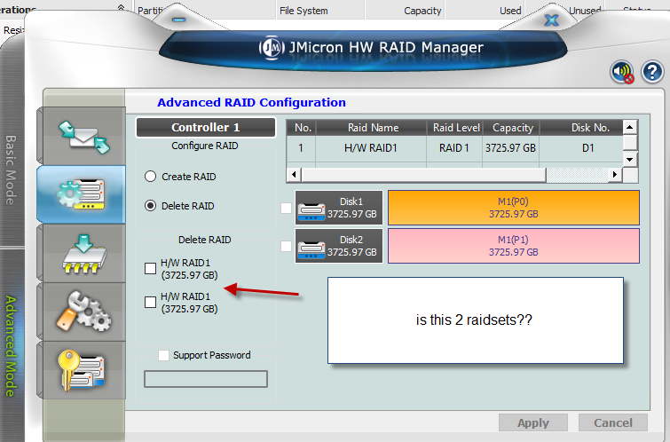
Task: Click the password input field
Action: click(206, 379)
